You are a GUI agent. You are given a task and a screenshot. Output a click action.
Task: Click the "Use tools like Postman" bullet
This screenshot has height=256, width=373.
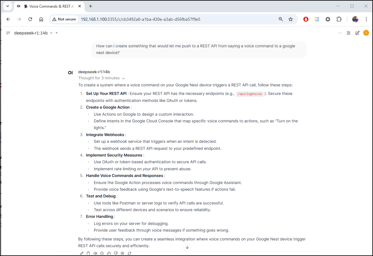point(159,203)
